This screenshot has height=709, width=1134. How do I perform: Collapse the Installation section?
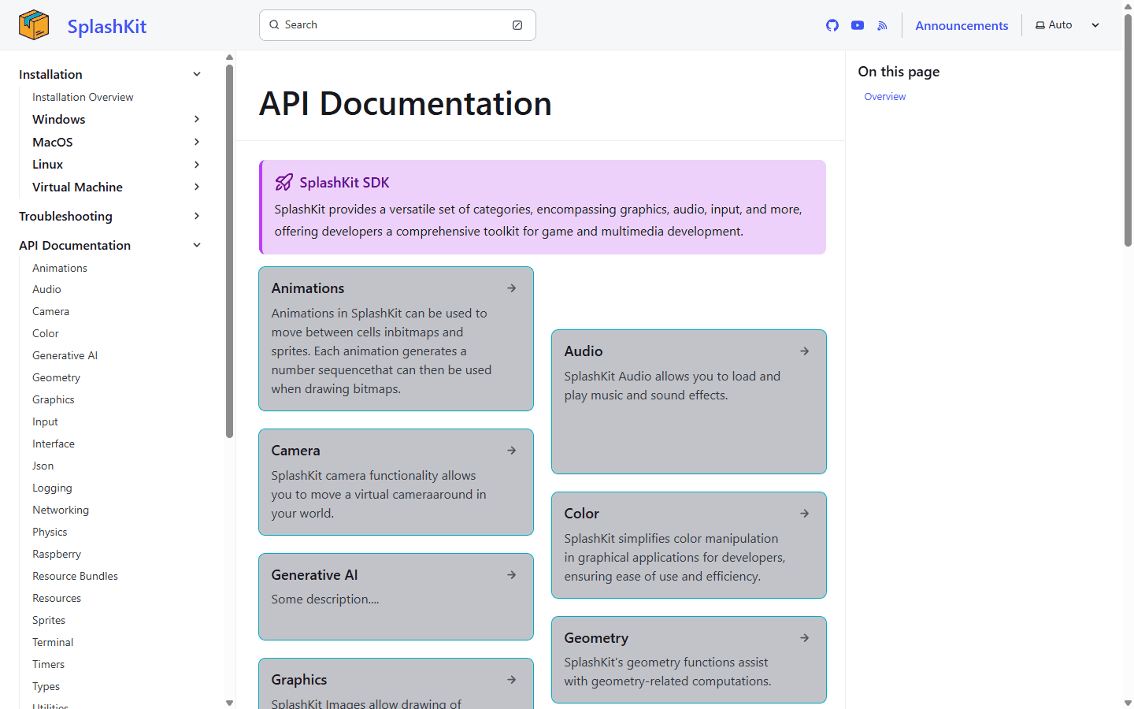[196, 73]
